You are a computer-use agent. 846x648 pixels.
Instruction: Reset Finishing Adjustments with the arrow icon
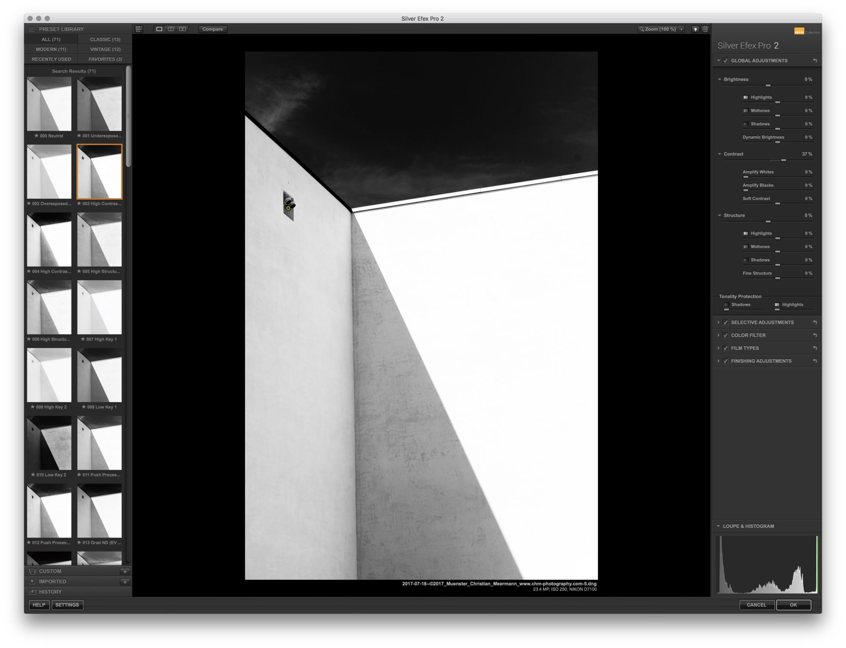click(x=815, y=361)
